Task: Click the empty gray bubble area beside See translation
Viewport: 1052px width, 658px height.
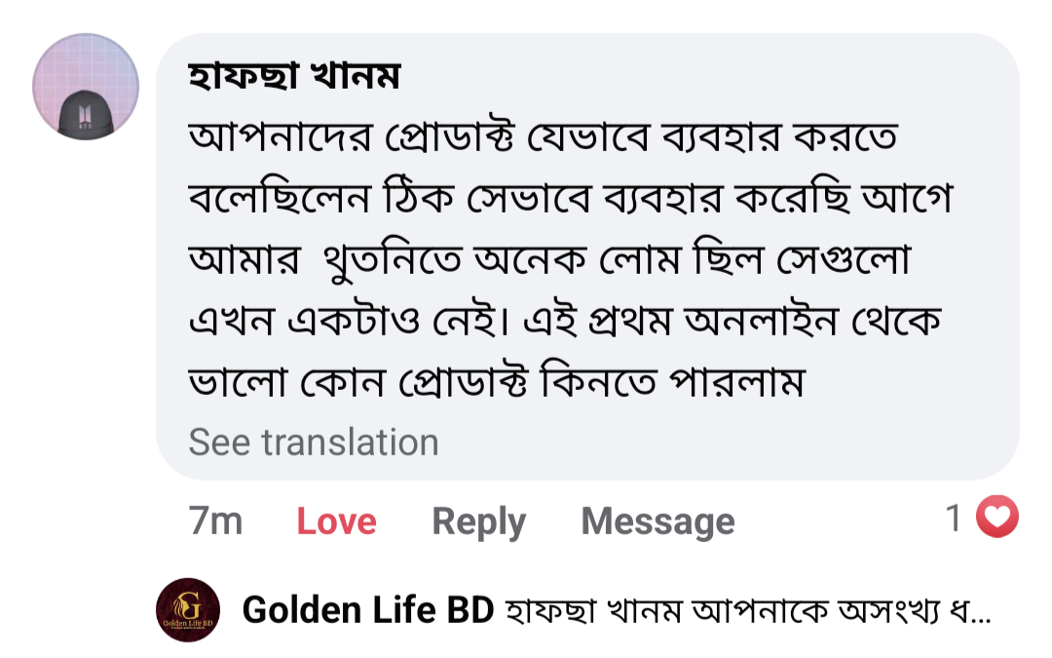Action: 731,444
